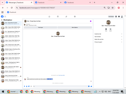Expand the Customise chat section

(108, 34)
